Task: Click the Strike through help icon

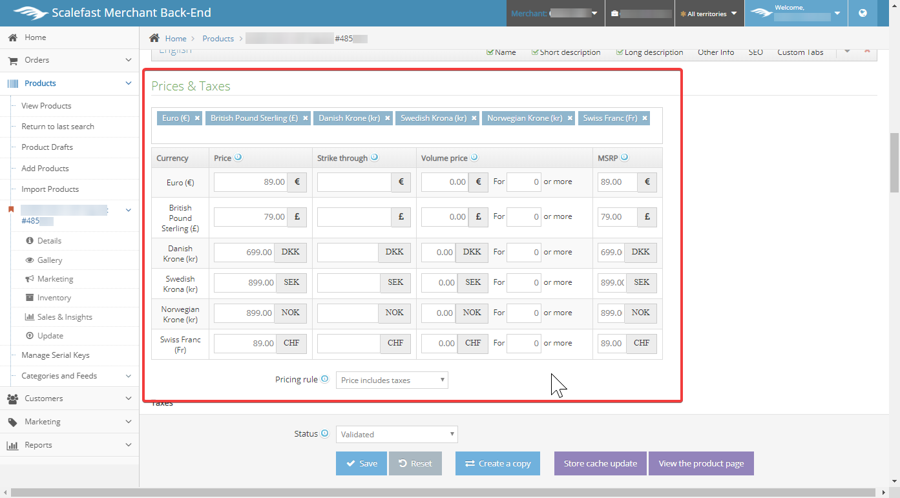Action: (x=375, y=158)
